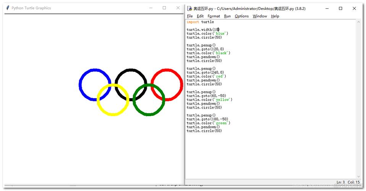Viewport: 366px width, 191px height.
Task: Click the 'Ln: 3' status bar entry
Action: (x=340, y=182)
